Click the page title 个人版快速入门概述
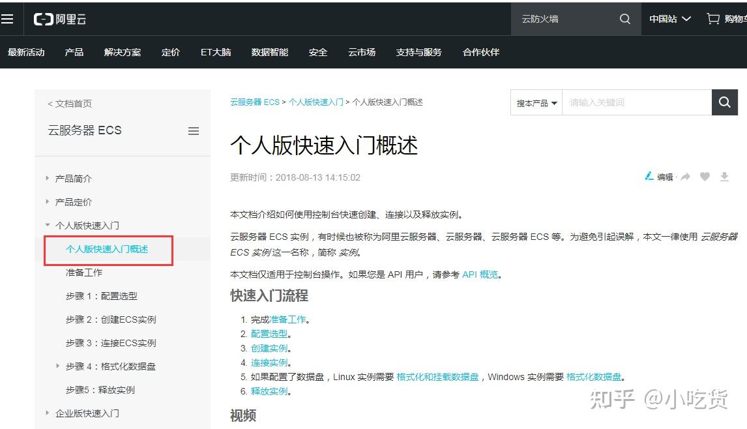 tap(324, 145)
